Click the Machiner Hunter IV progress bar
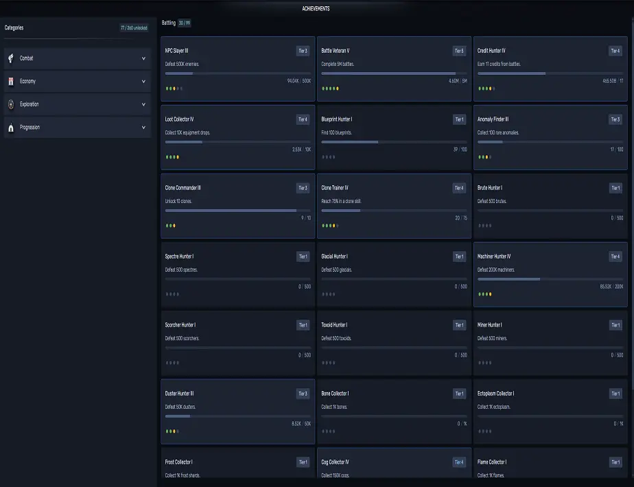This screenshot has width=634, height=487. coord(550,279)
